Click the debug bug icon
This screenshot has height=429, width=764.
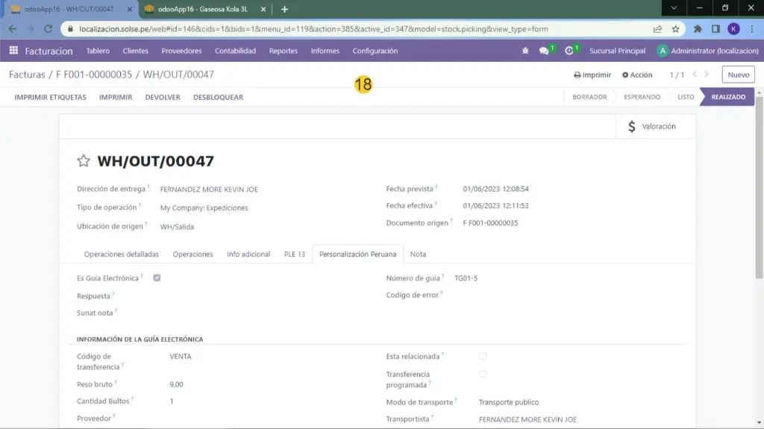(525, 51)
